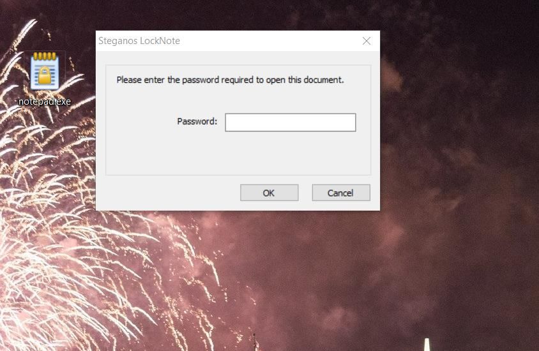Click the spiral rings atop the notepad icon
The image size is (539, 351).
click(45, 56)
